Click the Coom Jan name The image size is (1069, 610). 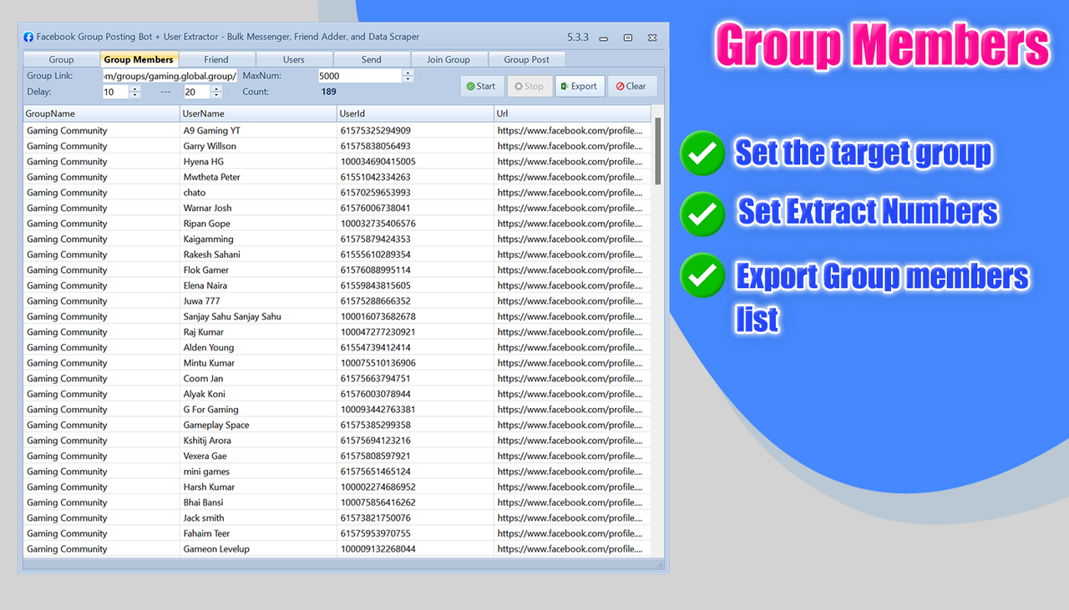(203, 379)
